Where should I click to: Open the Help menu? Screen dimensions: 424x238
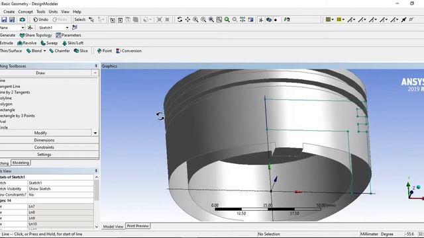coord(77,12)
